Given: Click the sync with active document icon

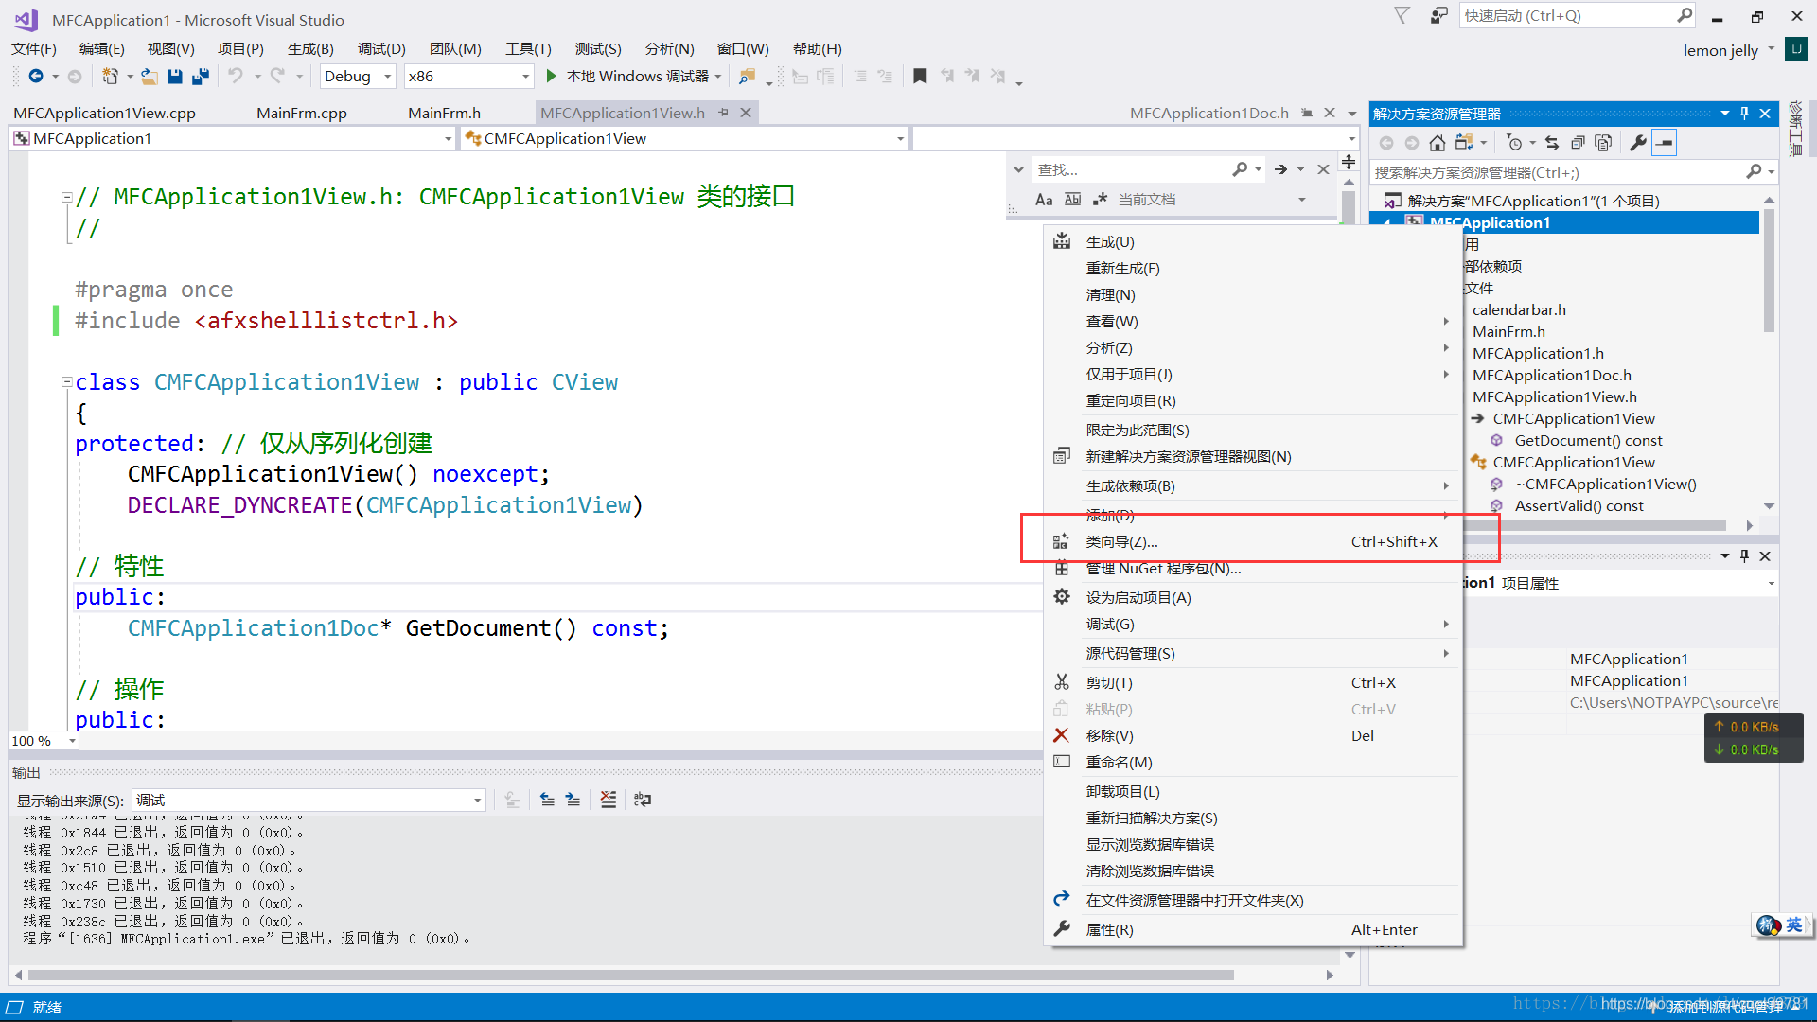Looking at the screenshot, I should click(x=1552, y=143).
